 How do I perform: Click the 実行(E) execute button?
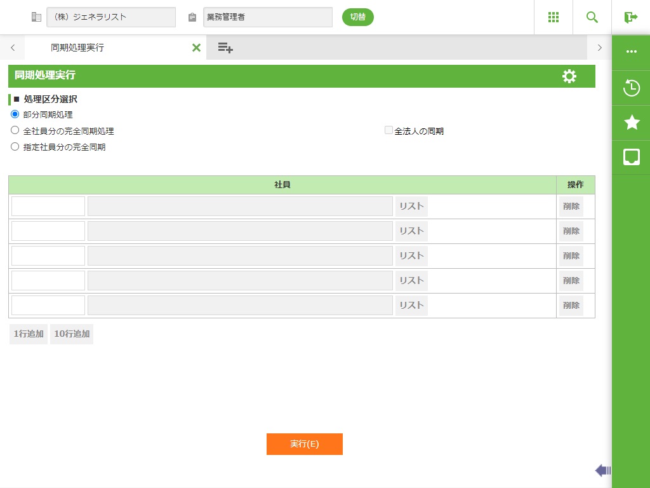(304, 444)
